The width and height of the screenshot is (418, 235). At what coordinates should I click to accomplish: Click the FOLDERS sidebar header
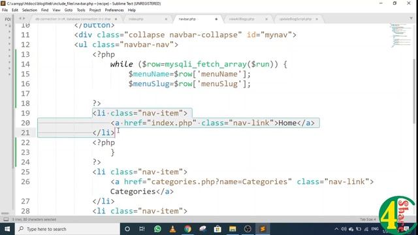[8, 19]
